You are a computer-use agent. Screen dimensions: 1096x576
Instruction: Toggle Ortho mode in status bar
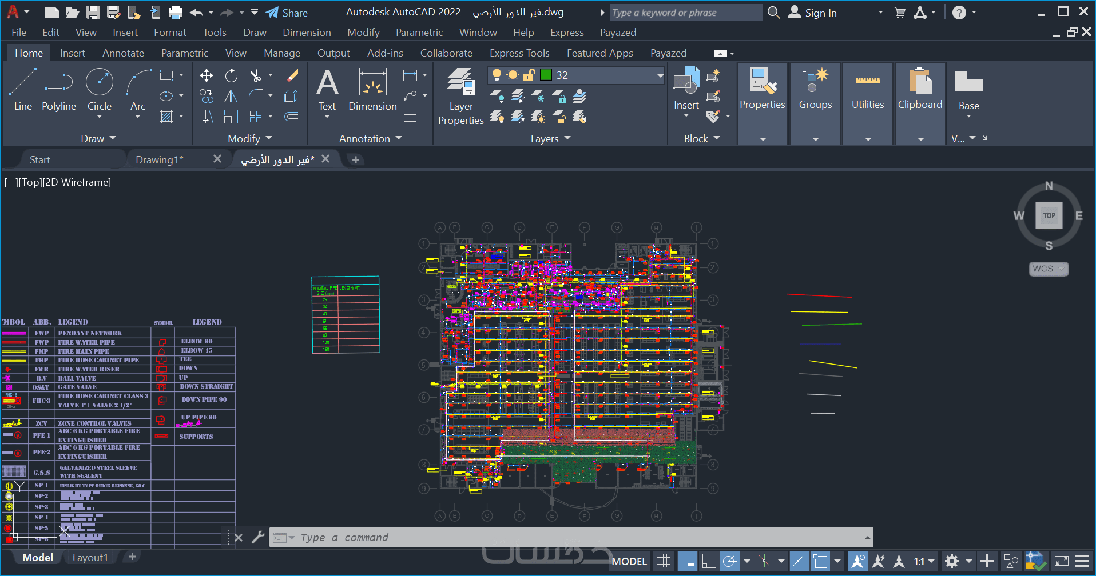coord(708,561)
